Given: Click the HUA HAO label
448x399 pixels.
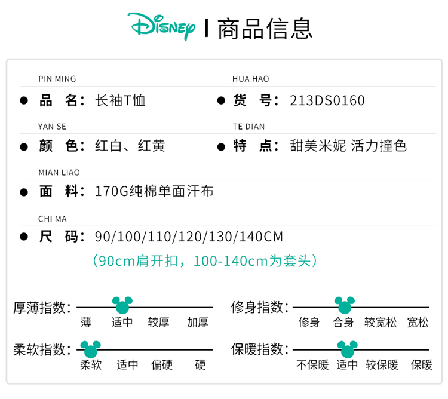Looking at the screenshot, I should (x=250, y=79).
